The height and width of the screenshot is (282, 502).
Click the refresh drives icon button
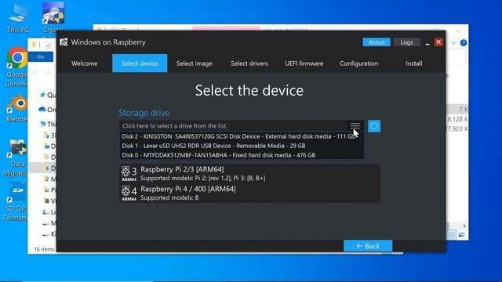click(374, 126)
